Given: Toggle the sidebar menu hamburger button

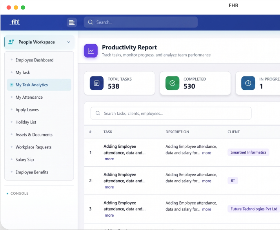Looking at the screenshot, I should tap(72, 22).
